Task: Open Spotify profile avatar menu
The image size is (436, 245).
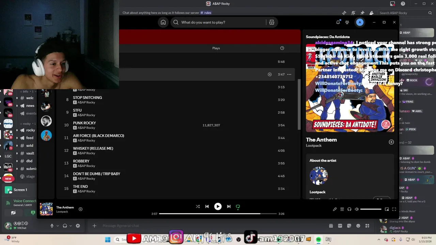Action: pyautogui.click(x=360, y=22)
